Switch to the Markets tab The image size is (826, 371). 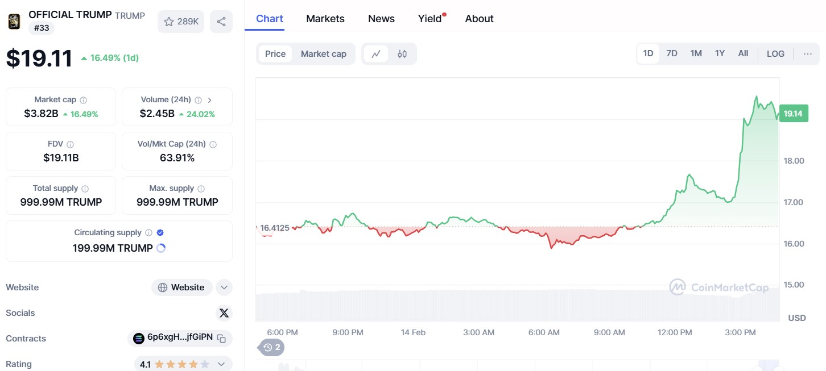point(325,19)
